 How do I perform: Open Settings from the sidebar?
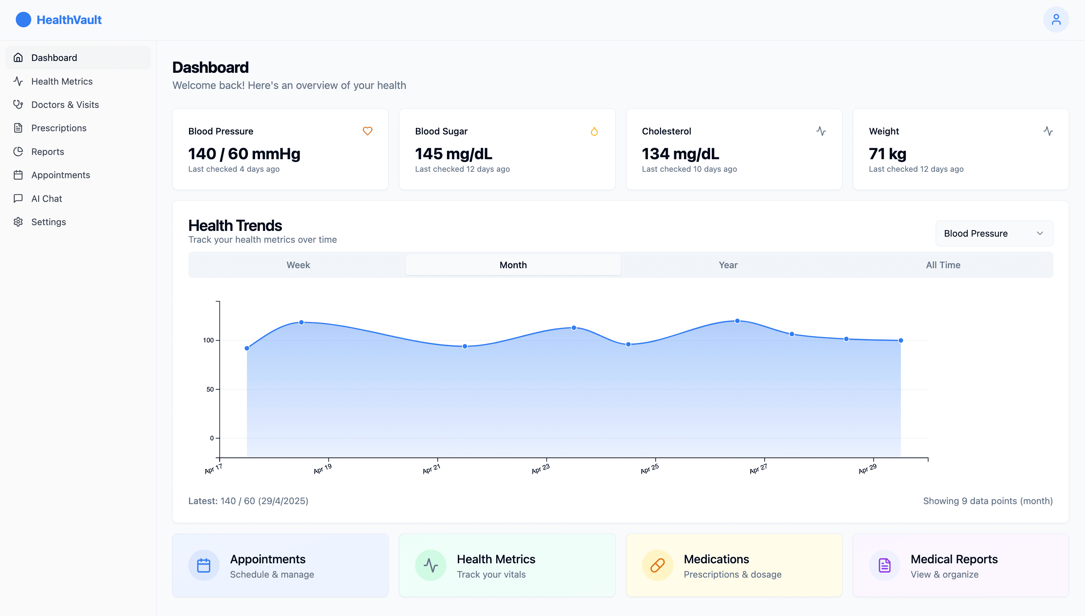[x=49, y=222]
